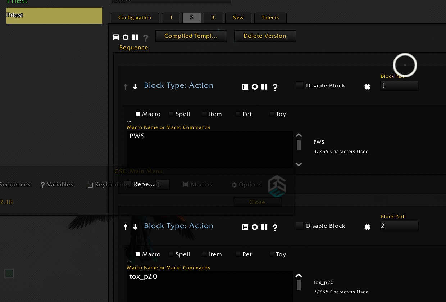This screenshot has width=446, height=302.
Task: Add a pause block from the sequence toolbar
Action: [135, 37]
